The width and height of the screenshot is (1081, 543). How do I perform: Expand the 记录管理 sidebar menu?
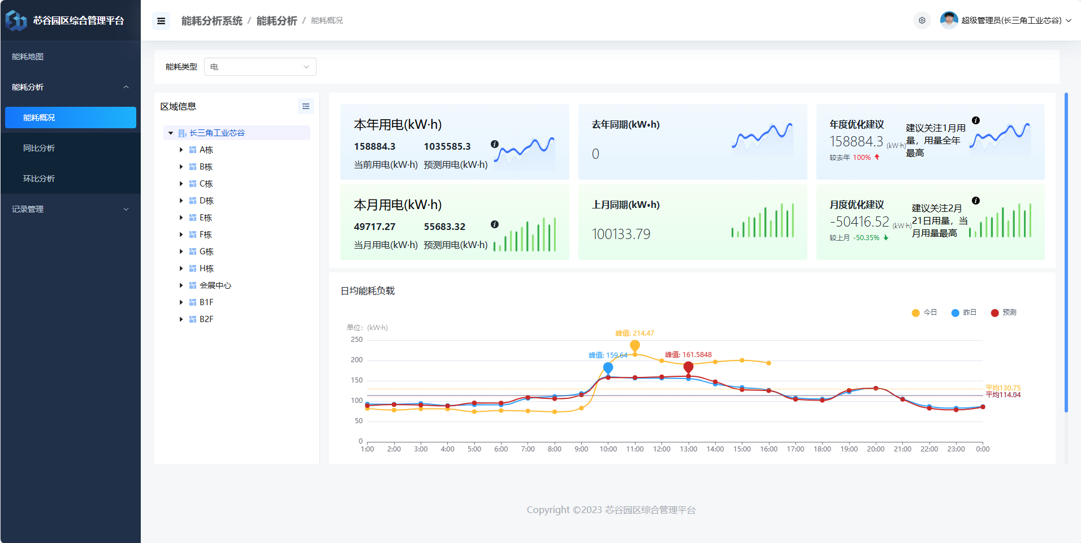tap(70, 209)
